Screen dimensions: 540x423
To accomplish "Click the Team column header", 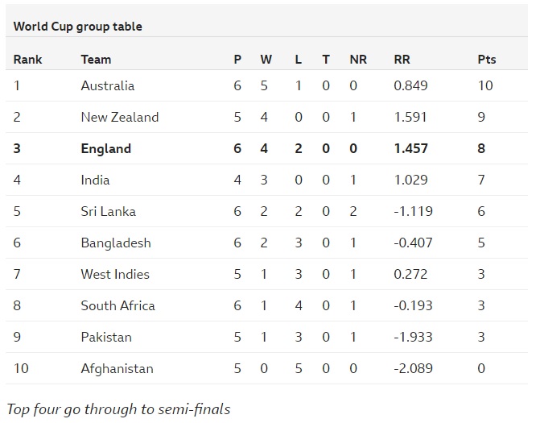I will point(96,59).
